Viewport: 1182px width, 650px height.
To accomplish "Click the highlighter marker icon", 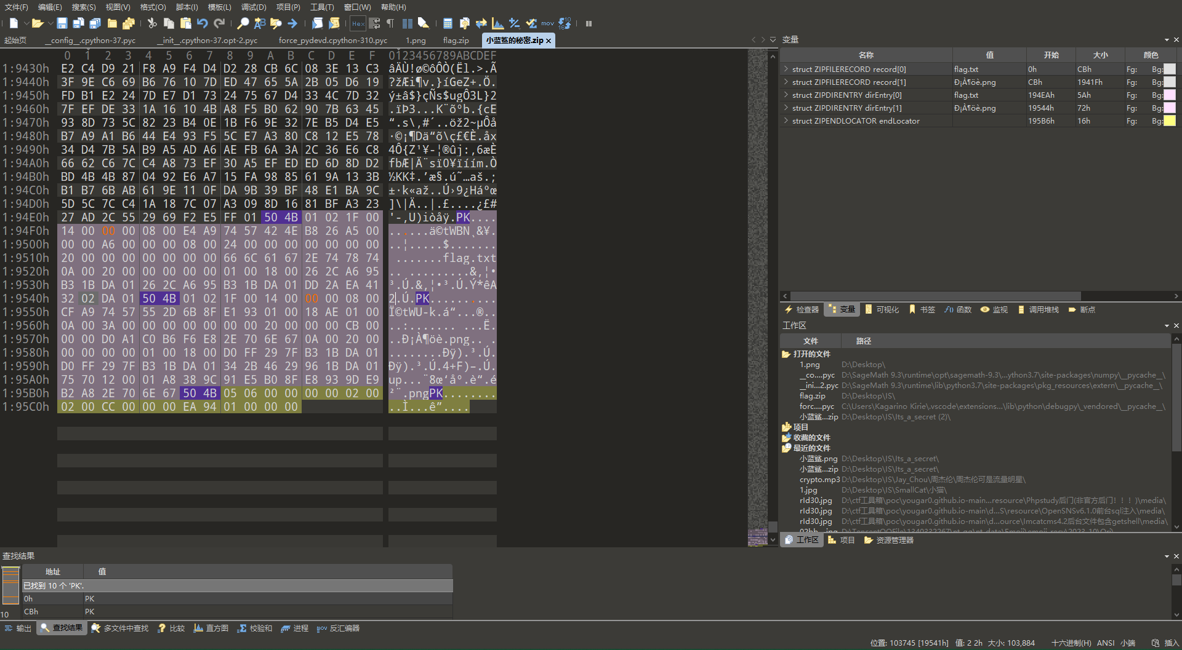I will click(424, 23).
